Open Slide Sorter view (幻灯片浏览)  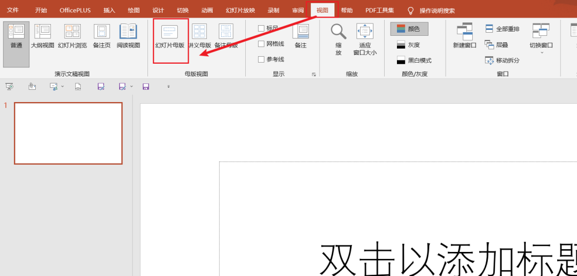(73, 36)
